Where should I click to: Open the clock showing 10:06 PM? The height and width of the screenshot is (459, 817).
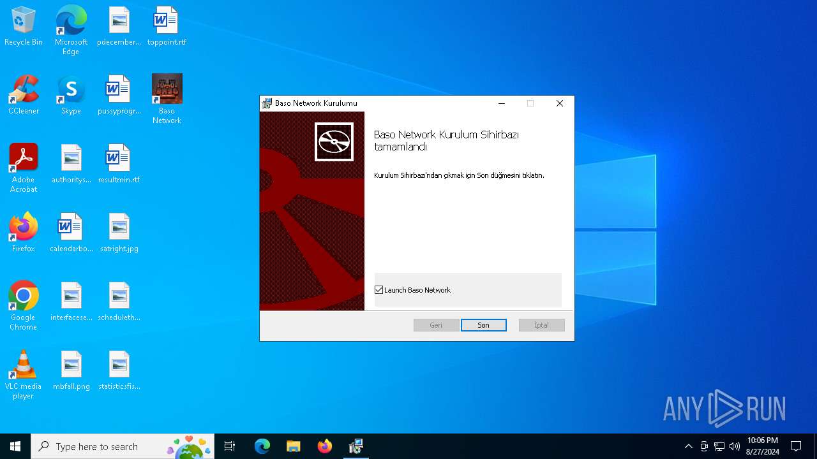[x=763, y=446]
